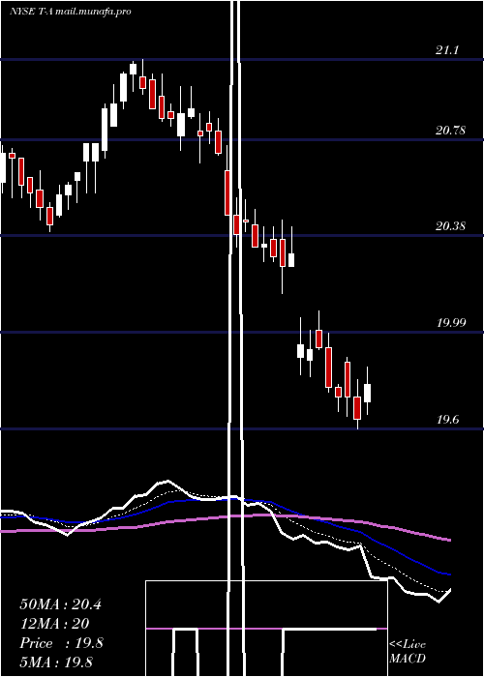Click the 12MA : 20 readout
This screenshot has height=677, width=484.
pos(54,624)
